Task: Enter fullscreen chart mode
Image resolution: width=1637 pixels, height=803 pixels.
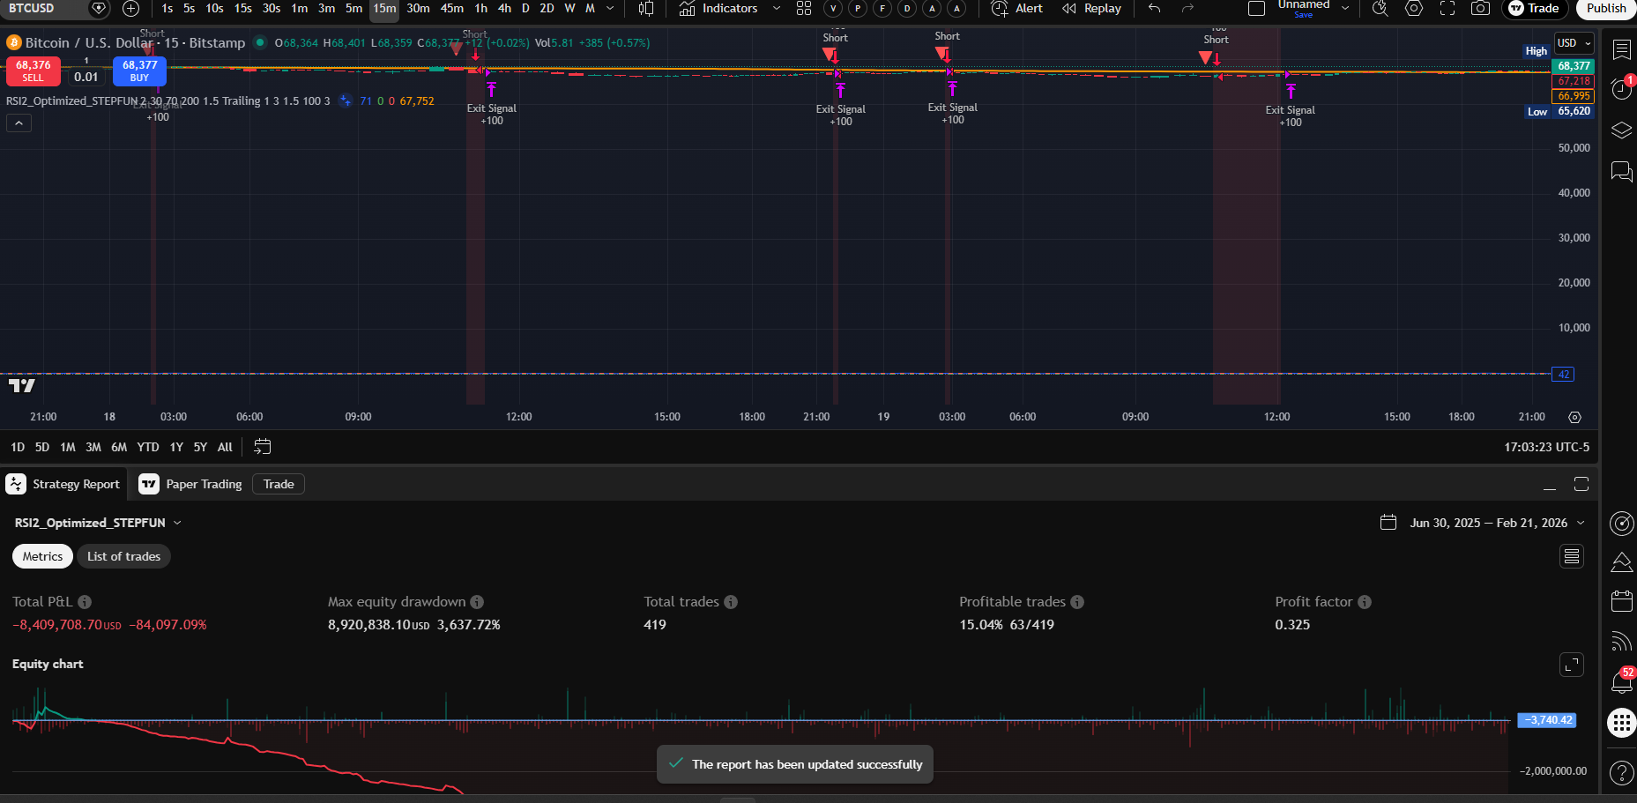Action: (1447, 10)
